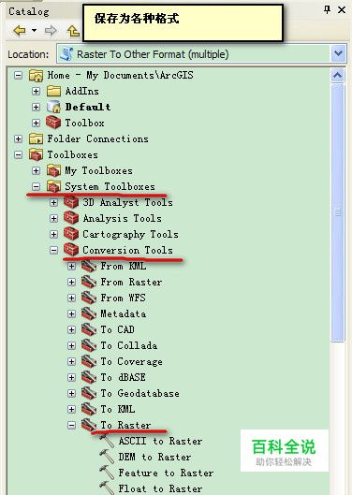
Task: Click the To dBASE toolset icon
Action: pyautogui.click(x=89, y=377)
